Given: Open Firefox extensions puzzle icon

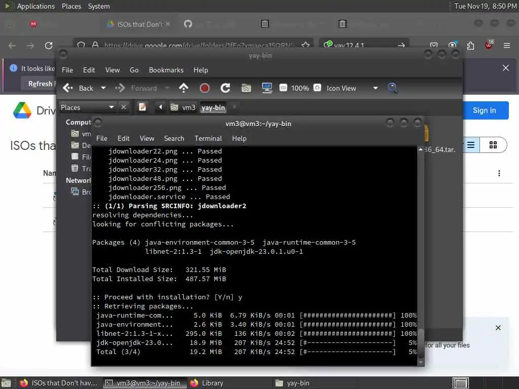Looking at the screenshot, I should (470, 45).
